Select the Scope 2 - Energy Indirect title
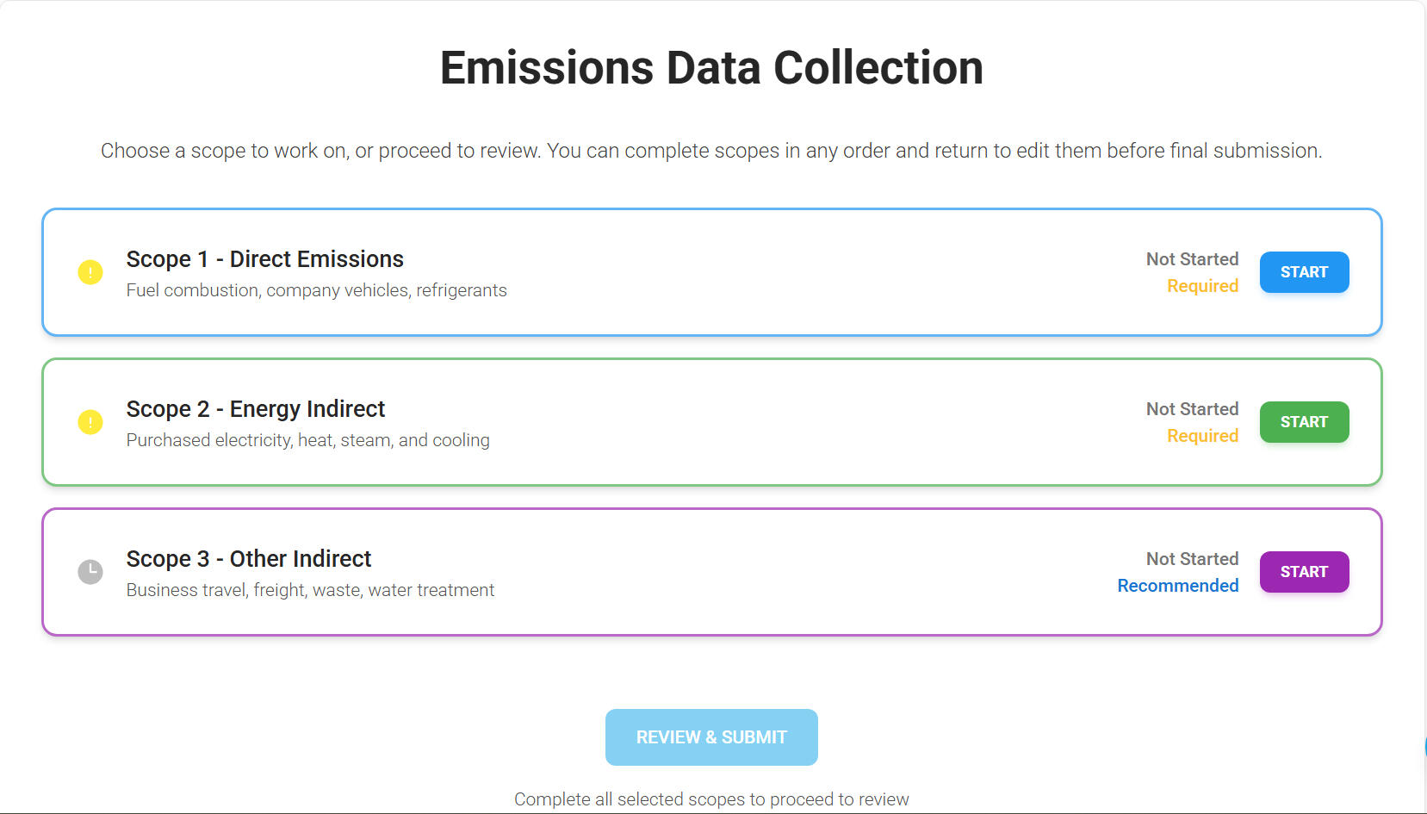Viewport: 1427px width, 814px height. coord(255,409)
